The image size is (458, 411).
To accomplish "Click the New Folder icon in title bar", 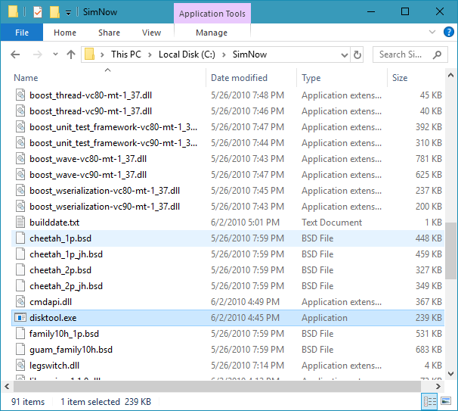I will pos(54,12).
